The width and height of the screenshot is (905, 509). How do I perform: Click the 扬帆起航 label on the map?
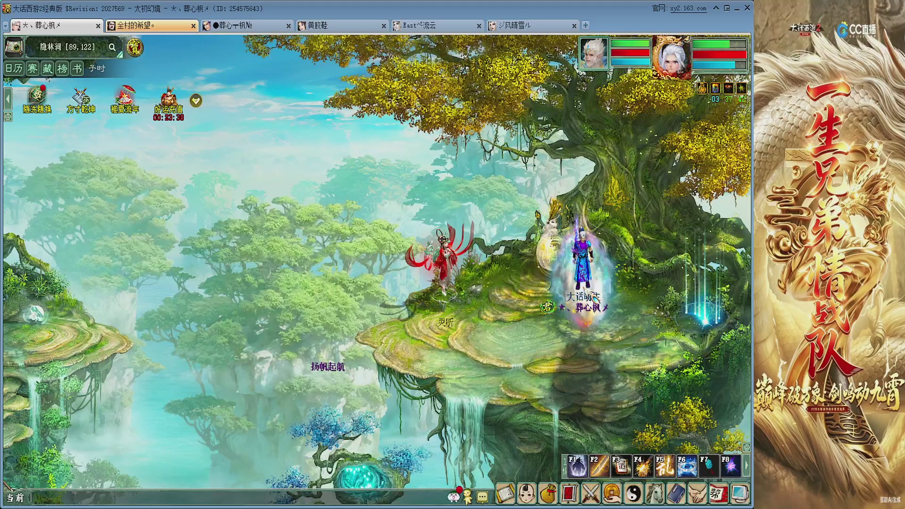click(328, 367)
